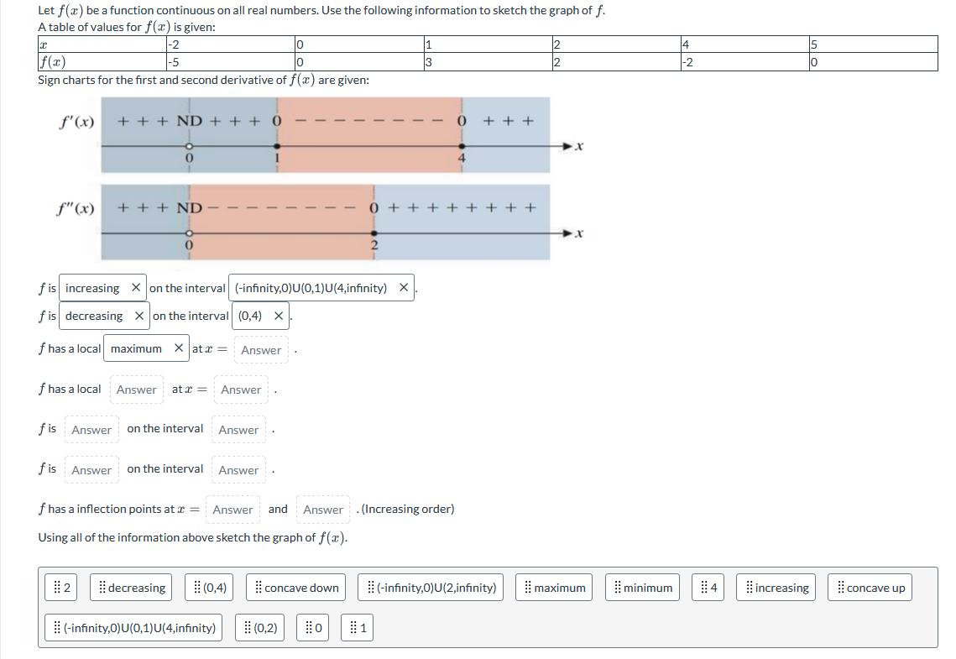Screen dimensions: 956x659
Task: Remove the "decreasing" selection with the X icon
Action: pyautogui.click(x=140, y=316)
